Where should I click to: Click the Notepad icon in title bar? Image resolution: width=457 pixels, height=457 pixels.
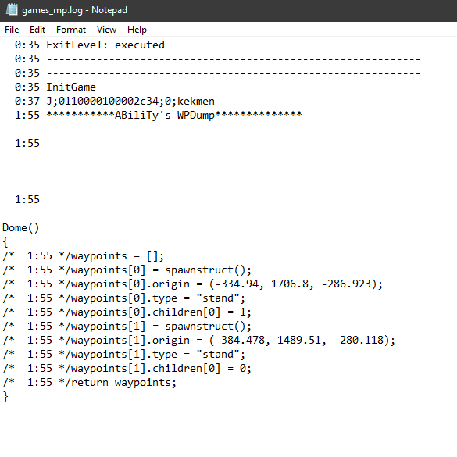click(12, 10)
